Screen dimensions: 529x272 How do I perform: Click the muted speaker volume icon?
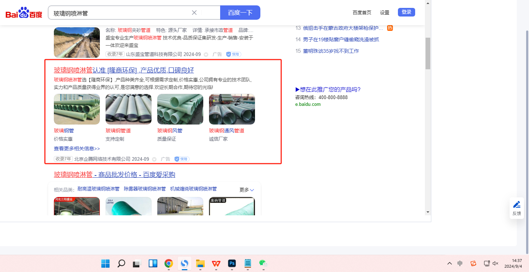496,263
